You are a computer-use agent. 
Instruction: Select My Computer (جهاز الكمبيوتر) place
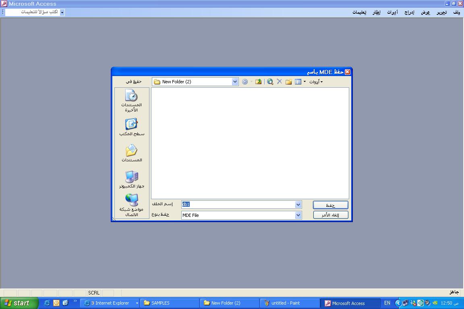[131, 179]
